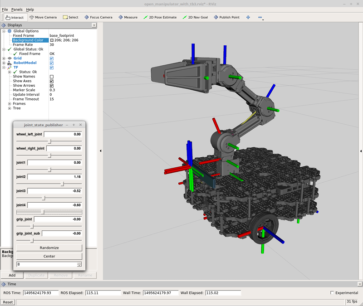The image size is (363, 306).
Task: Select the Frame Rate property row
Action: coord(49,44)
